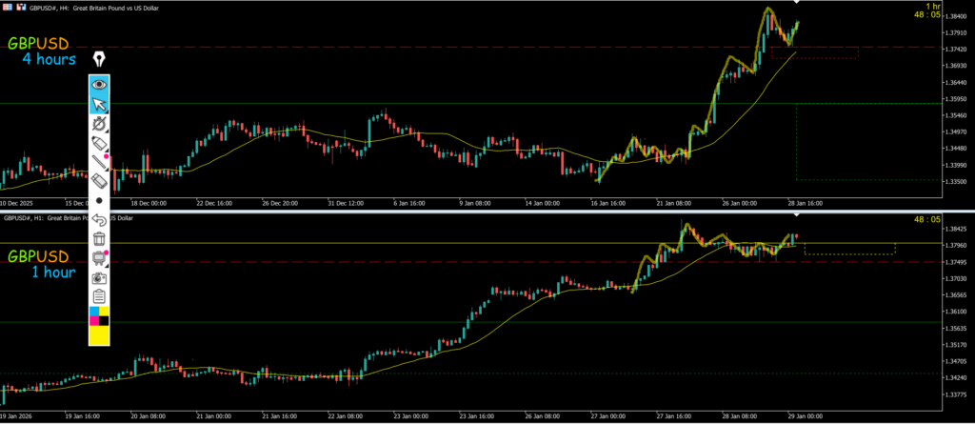Viewport: 975px width, 424px height.
Task: Click the chart grid icon in H4 title bar
Action: click(8, 7)
